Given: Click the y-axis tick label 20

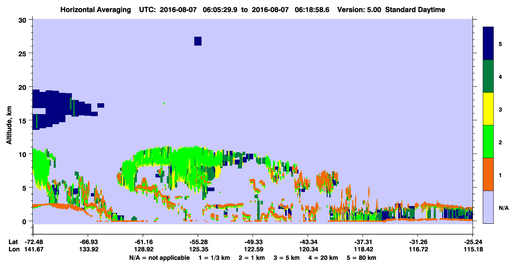Looking at the screenshot, I should tap(23, 87).
